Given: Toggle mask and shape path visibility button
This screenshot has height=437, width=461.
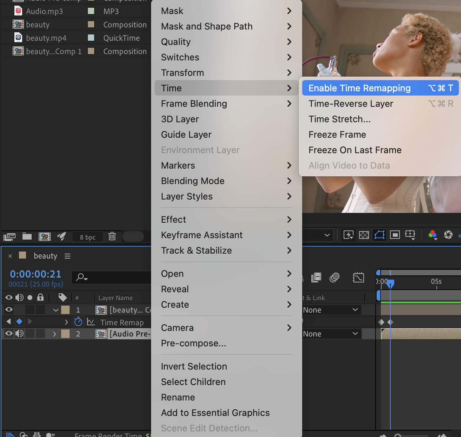Looking at the screenshot, I should pyautogui.click(x=379, y=235).
